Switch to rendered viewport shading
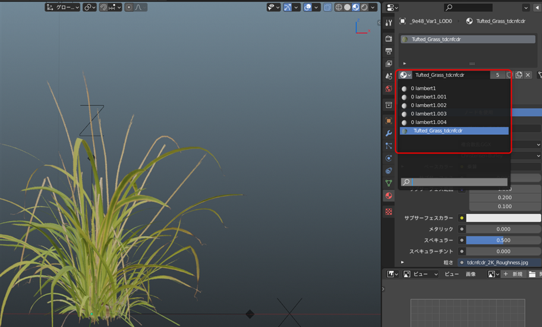Screen dimensions: 542x327 click(x=364, y=7)
